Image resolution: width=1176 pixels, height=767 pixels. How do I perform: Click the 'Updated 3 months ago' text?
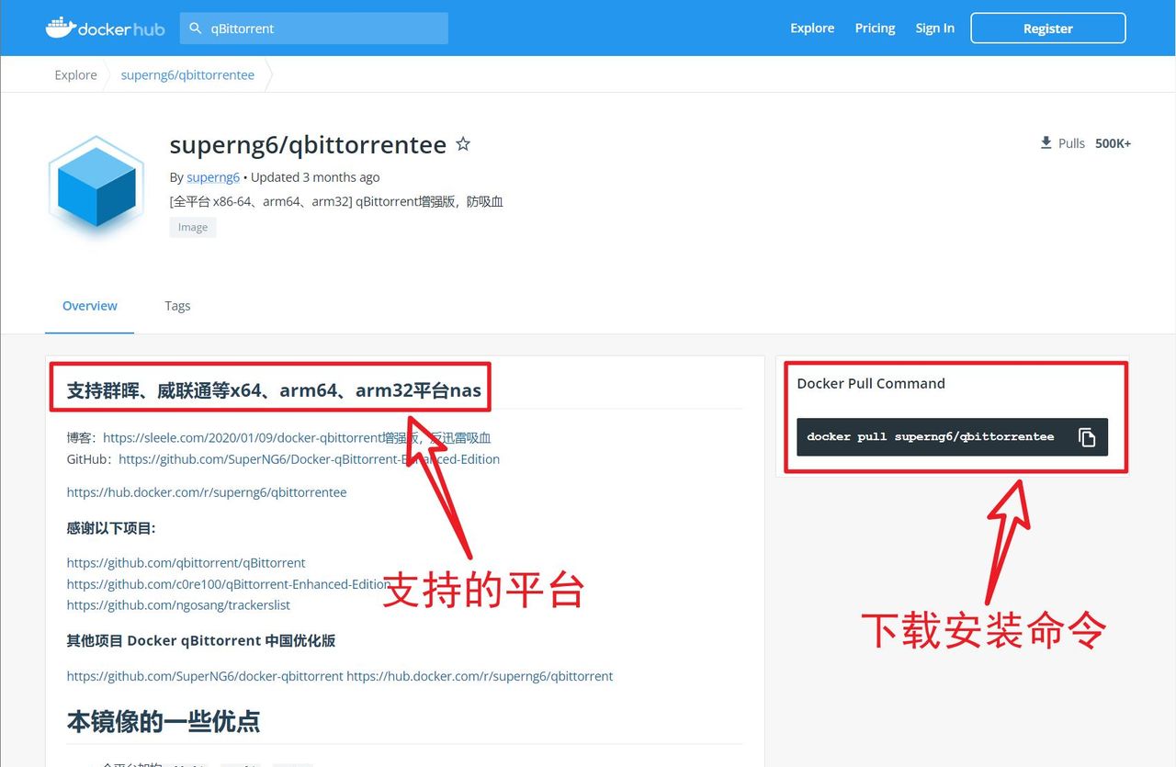pyautogui.click(x=315, y=177)
